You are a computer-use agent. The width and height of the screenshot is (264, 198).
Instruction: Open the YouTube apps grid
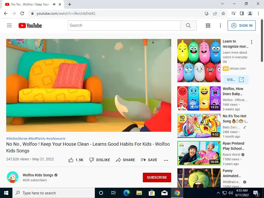[x=208, y=26]
